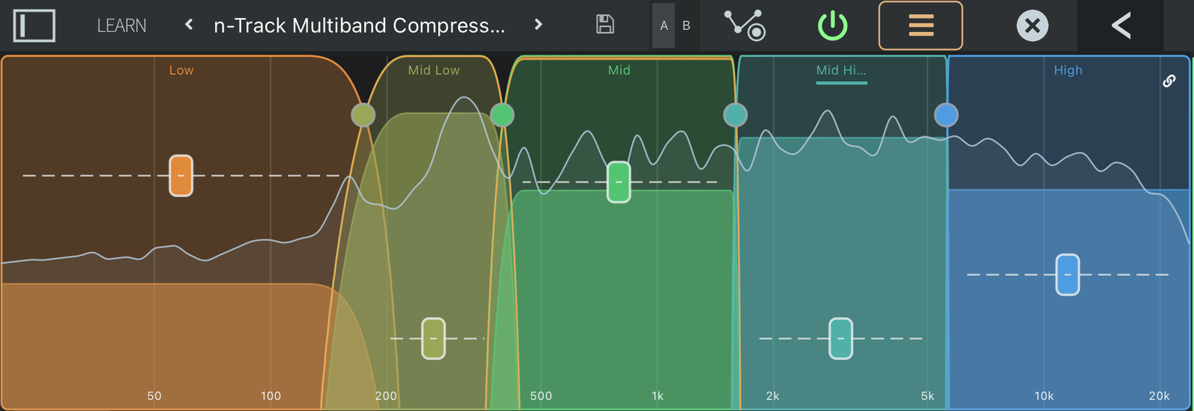Click the 1k frequency label

pyautogui.click(x=657, y=396)
